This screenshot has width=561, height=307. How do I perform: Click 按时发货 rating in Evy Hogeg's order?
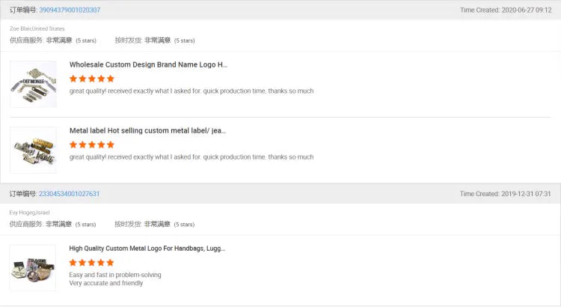155,224
